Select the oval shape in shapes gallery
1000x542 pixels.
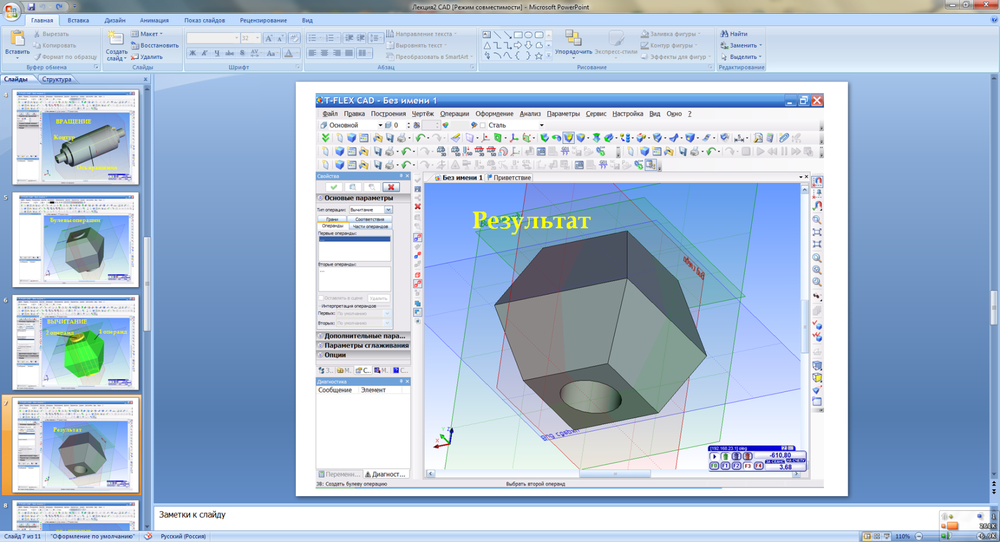(528, 35)
